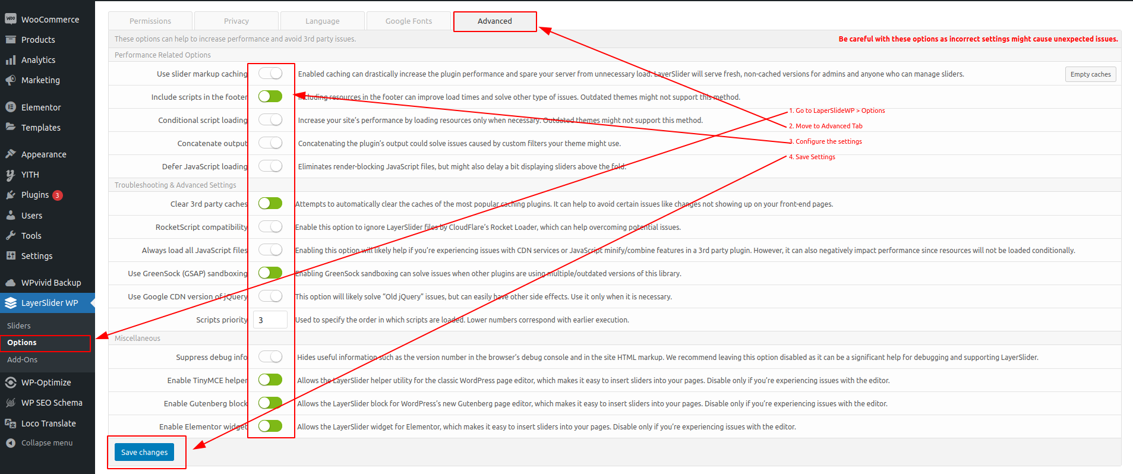Open the WPvivid Backup menu link

click(x=51, y=283)
